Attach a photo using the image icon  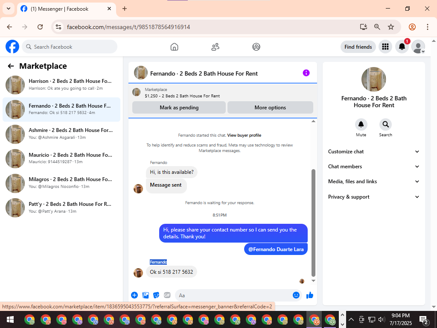tap(146, 295)
